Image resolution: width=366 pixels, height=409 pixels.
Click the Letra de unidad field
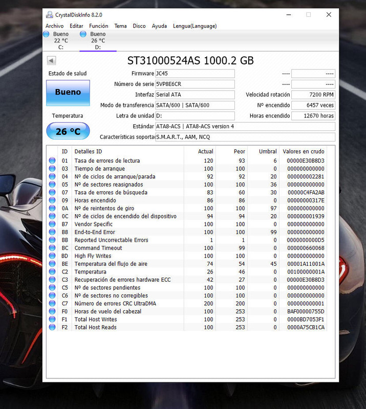click(195, 116)
